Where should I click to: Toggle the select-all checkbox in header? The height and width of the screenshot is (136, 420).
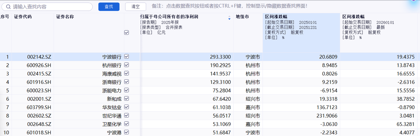(127, 32)
